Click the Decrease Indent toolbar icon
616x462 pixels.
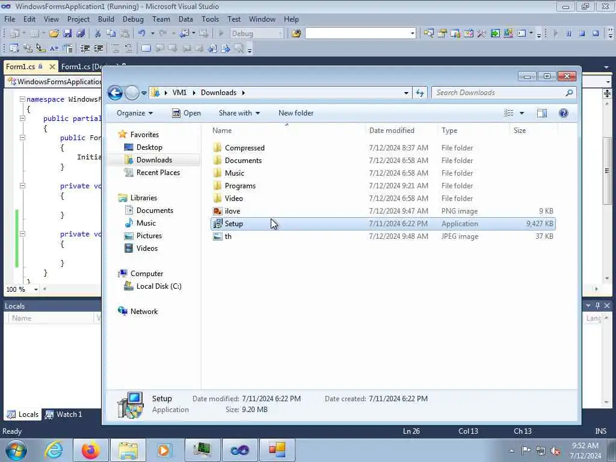tap(85, 48)
